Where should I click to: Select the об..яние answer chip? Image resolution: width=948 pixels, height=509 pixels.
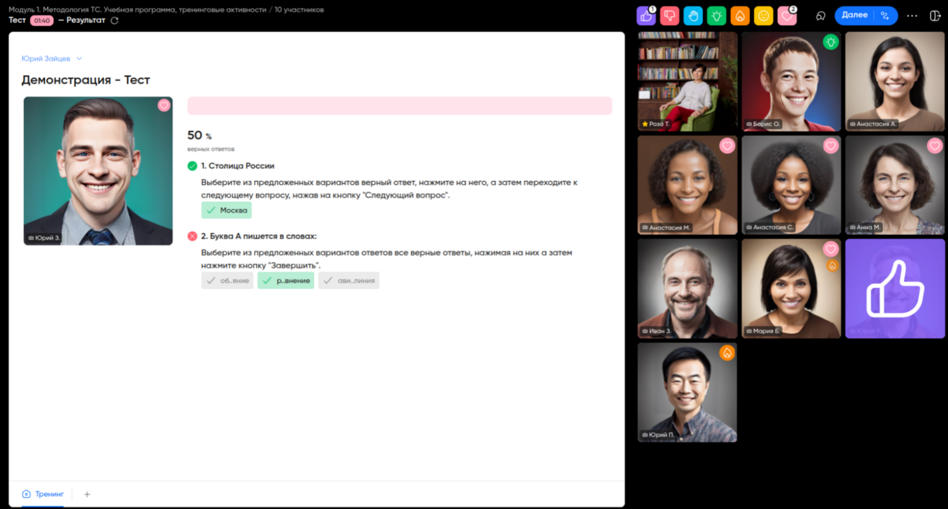[227, 281]
